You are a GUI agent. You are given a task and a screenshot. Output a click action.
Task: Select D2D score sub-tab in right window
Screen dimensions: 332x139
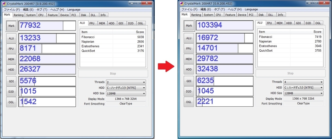coord(308,23)
